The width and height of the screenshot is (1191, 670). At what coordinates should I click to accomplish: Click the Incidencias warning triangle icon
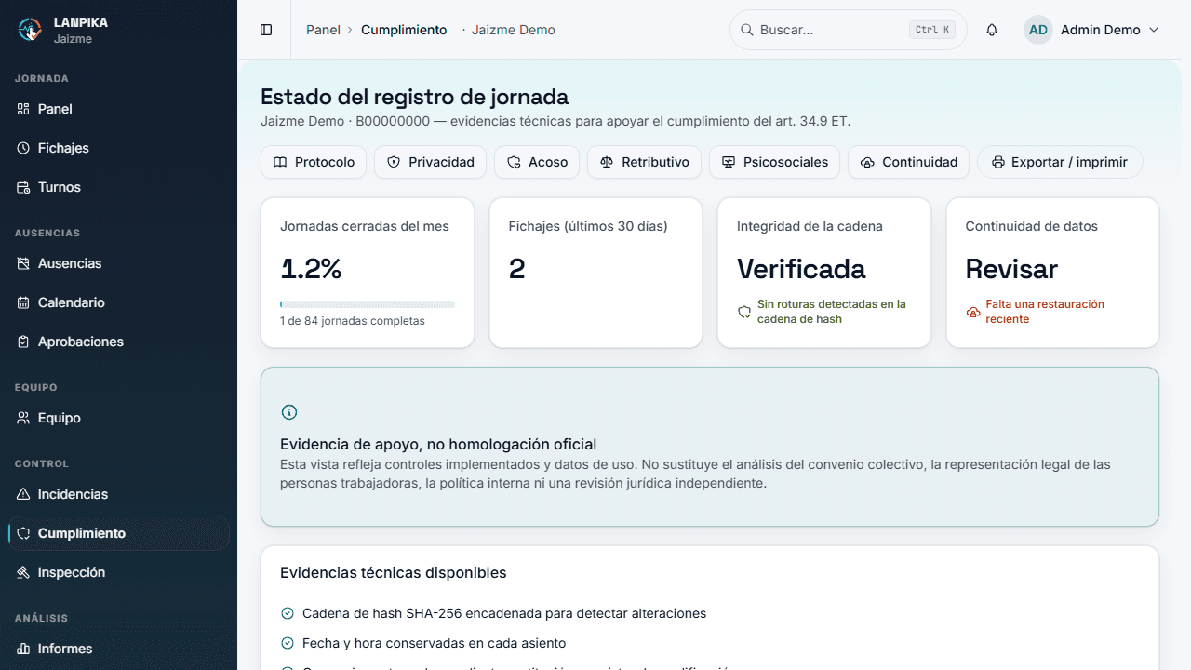pos(23,494)
